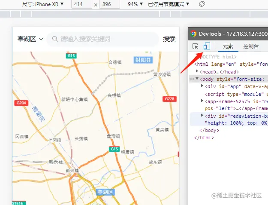This screenshot has height=205, width=268.
Task: Click the search keyword input box
Action: pyautogui.click(x=103, y=39)
